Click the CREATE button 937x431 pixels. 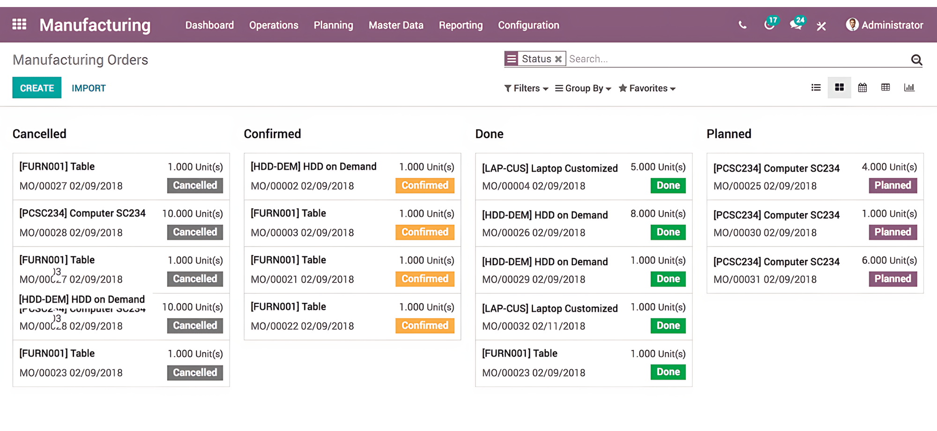(x=37, y=88)
